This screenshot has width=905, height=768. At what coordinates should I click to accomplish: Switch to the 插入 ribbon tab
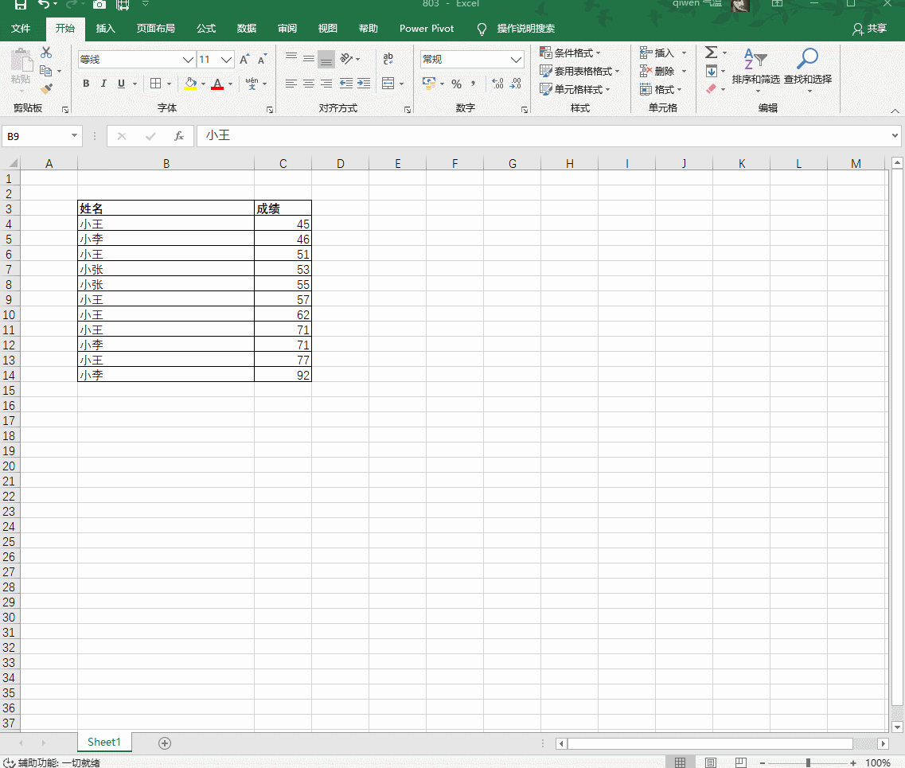(106, 29)
